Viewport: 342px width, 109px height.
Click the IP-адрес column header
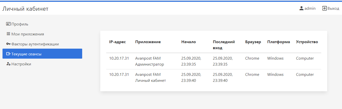[118, 42]
